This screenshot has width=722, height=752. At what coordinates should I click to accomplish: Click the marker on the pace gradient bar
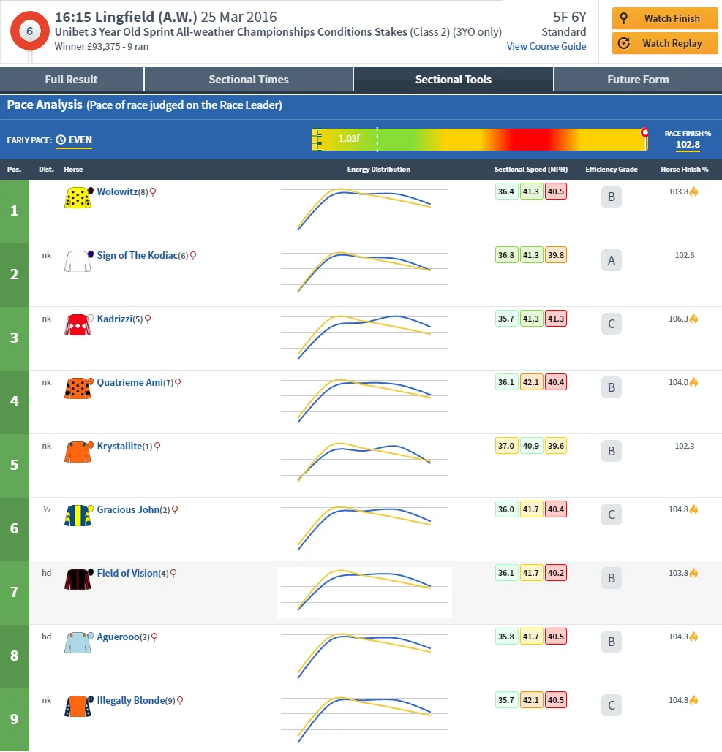644,132
